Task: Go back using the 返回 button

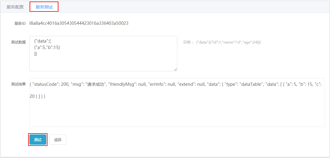Action: [x=58, y=140]
